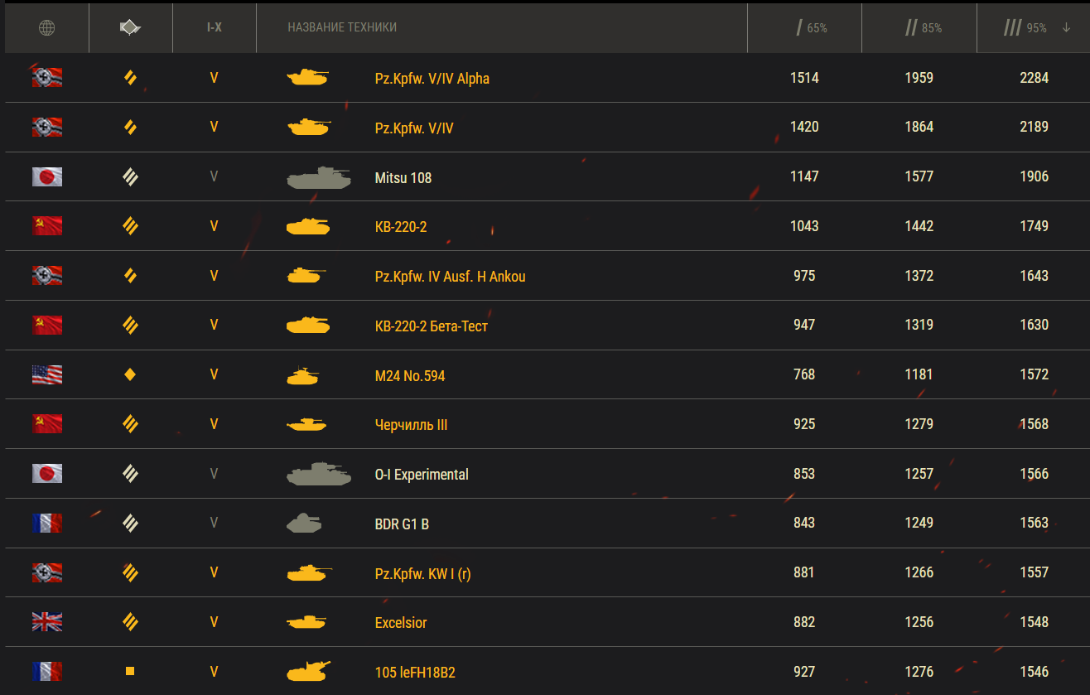The width and height of the screenshot is (1090, 695).
Task: Open the Pz.Kpfw. V/IV Alpha link
Action: 432,79
